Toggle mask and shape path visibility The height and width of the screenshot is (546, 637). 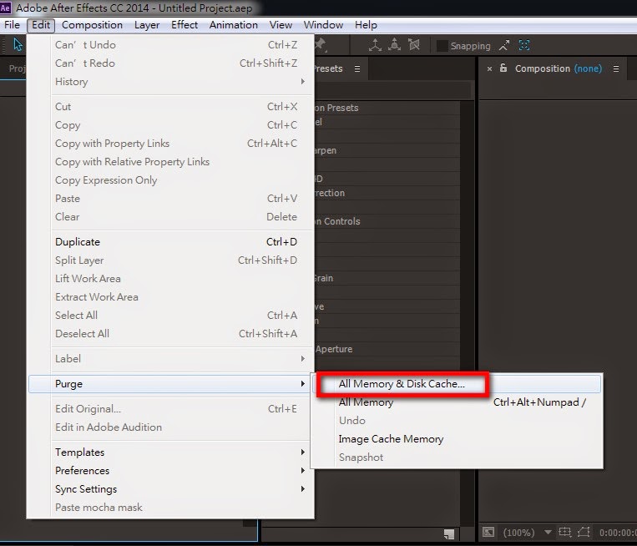(x=584, y=531)
